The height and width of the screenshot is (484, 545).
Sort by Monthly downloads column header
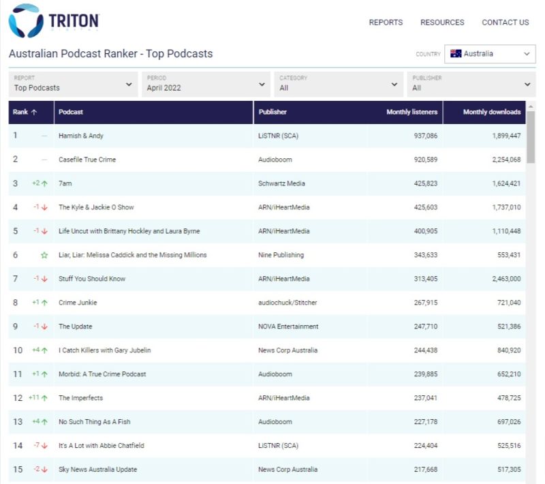[491, 112]
